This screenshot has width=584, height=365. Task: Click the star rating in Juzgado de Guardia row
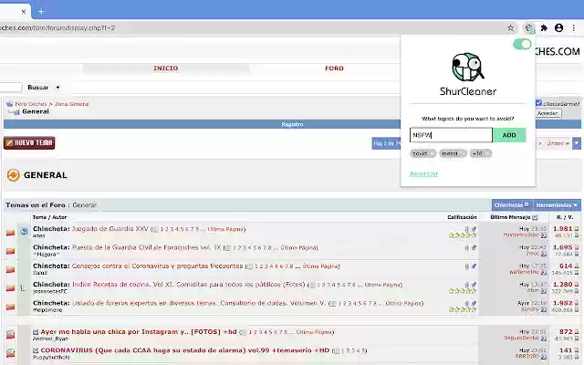[x=463, y=235]
